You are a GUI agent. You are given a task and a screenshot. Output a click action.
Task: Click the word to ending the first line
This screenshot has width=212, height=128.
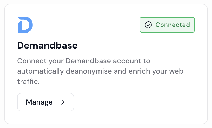[x=147, y=61]
